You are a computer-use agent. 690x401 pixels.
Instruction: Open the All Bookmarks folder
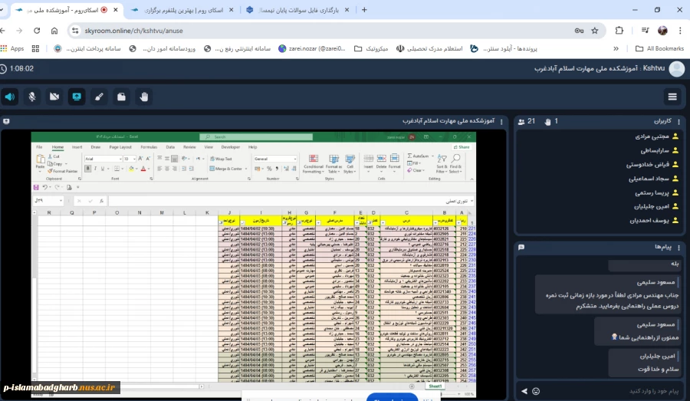[659, 49]
